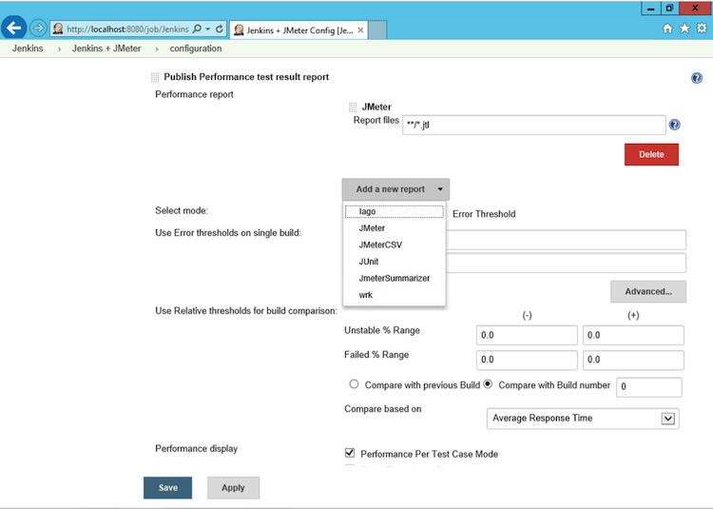Go to Jenkins breadcrumb link
Viewport: 713px width, 509px height.
(28, 49)
